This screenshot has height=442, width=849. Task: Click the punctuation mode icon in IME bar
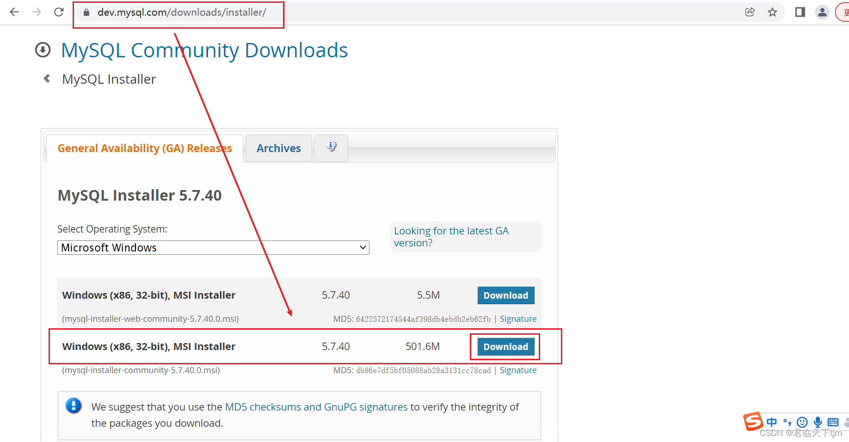[787, 422]
